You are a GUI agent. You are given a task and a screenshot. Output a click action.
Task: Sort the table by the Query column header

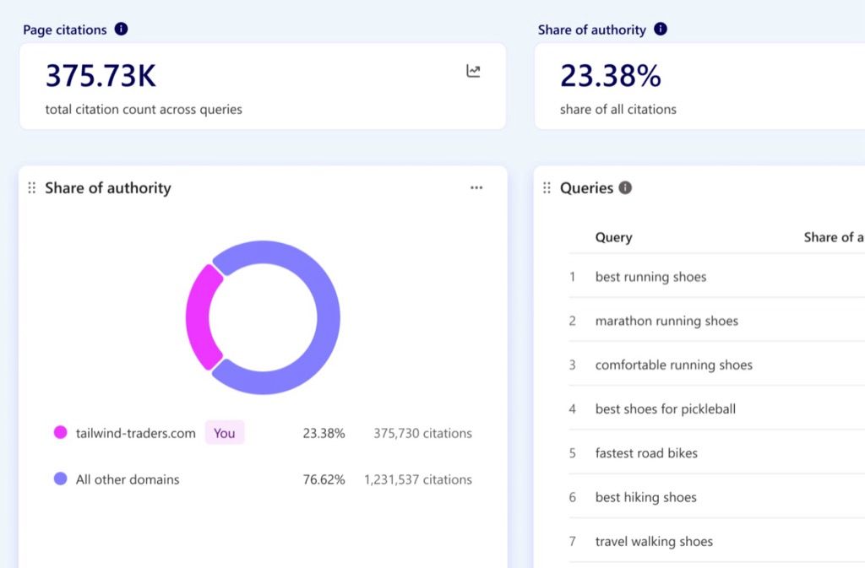click(x=613, y=237)
